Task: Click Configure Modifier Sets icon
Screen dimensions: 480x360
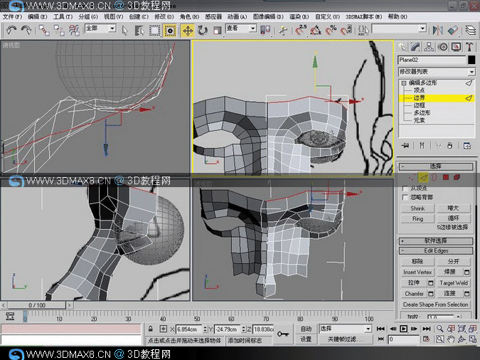Action: (x=467, y=146)
